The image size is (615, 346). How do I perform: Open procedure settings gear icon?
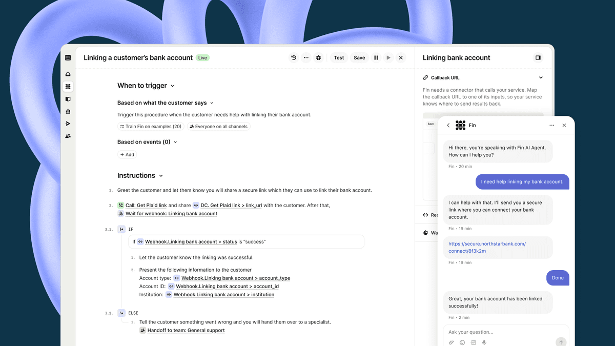point(318,58)
